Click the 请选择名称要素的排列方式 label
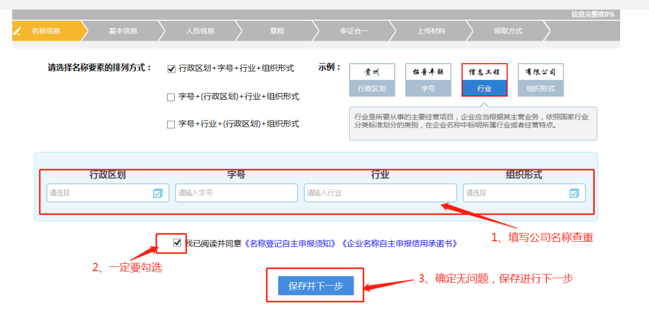The height and width of the screenshot is (312, 649). point(100,68)
